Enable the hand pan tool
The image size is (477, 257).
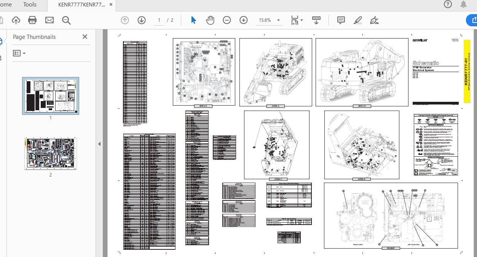(210, 20)
